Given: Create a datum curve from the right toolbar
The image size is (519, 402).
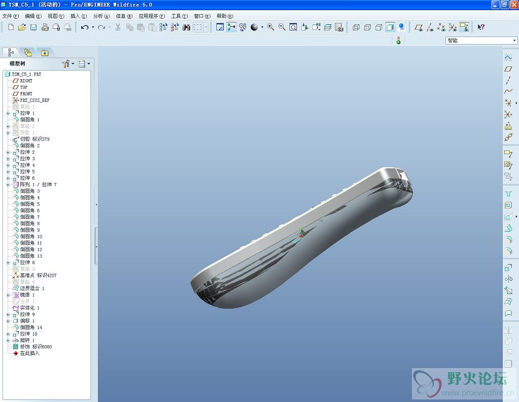Looking at the screenshot, I should click(508, 91).
